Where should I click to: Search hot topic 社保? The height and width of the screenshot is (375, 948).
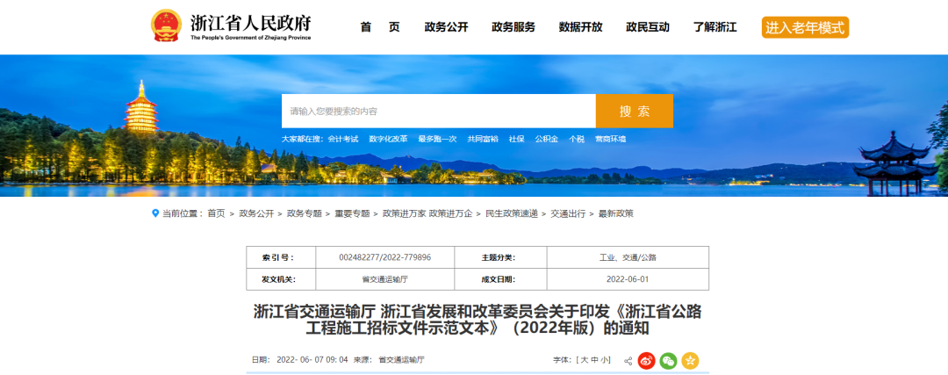click(x=516, y=139)
